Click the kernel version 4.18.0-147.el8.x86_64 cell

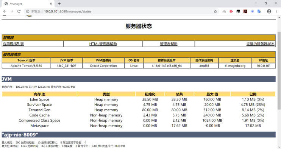coord(167,66)
